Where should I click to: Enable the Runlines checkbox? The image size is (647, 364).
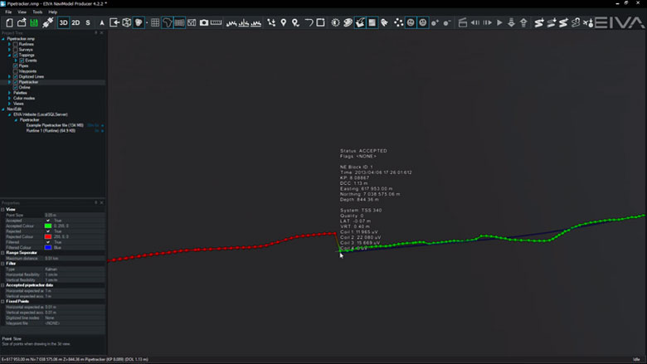pyautogui.click(x=16, y=44)
